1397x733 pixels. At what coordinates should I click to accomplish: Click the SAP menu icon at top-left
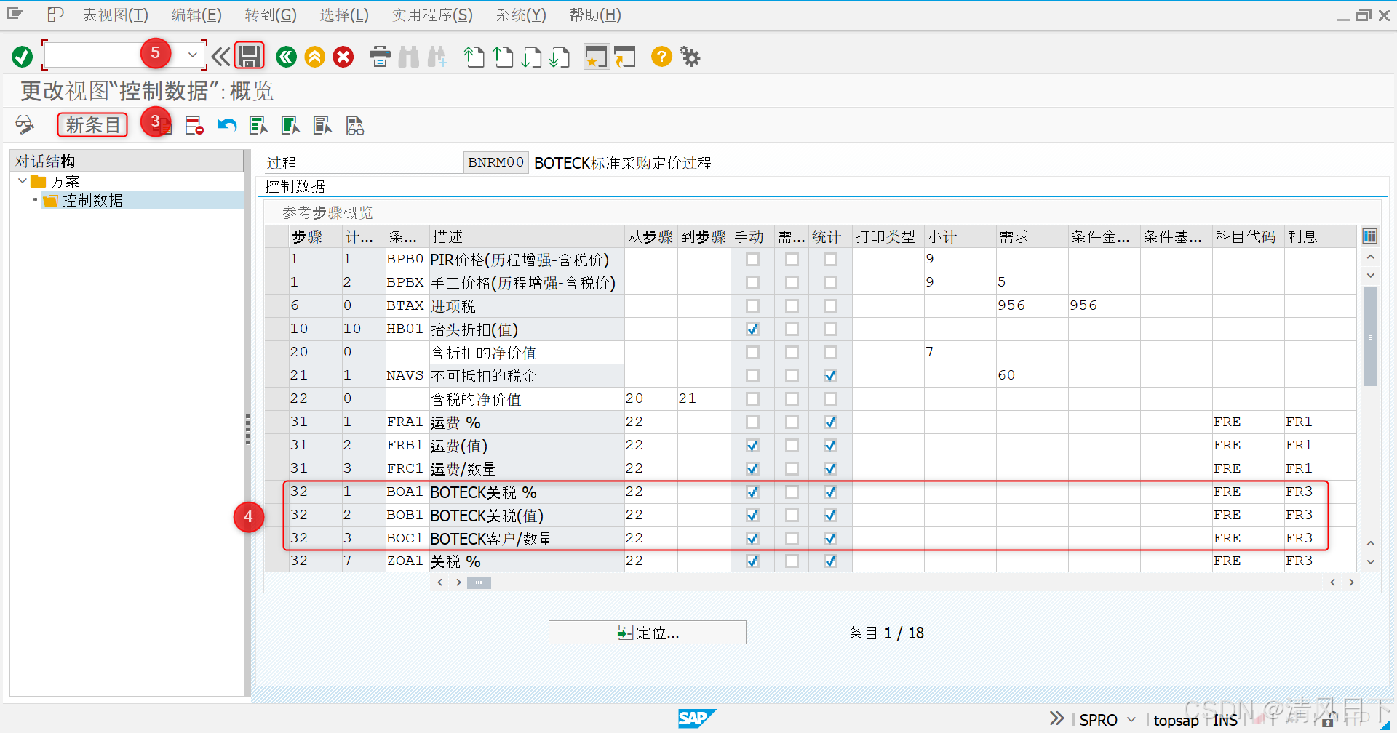click(x=15, y=15)
